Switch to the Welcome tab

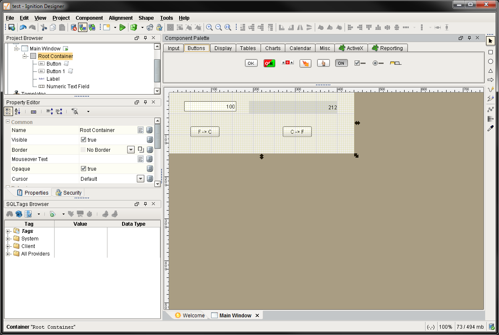[x=190, y=315]
